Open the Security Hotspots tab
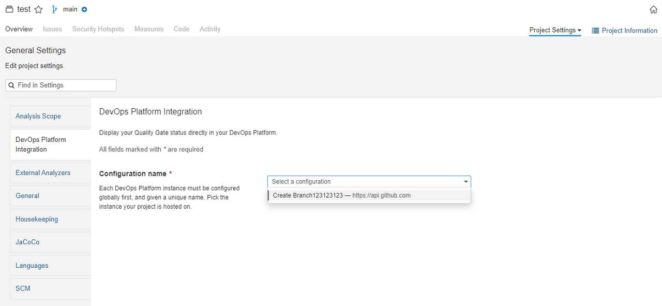 tap(98, 29)
